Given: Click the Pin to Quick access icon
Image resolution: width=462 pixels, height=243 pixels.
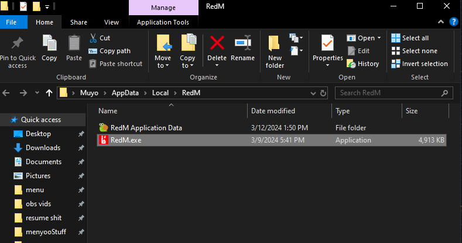Looking at the screenshot, I should click(17, 43).
